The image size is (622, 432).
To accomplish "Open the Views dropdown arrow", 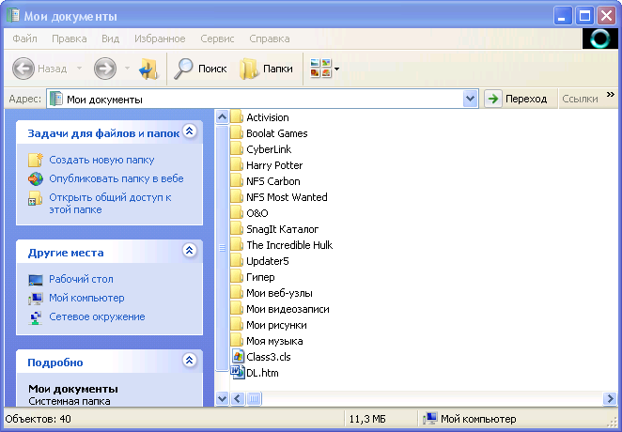I will pyautogui.click(x=336, y=69).
